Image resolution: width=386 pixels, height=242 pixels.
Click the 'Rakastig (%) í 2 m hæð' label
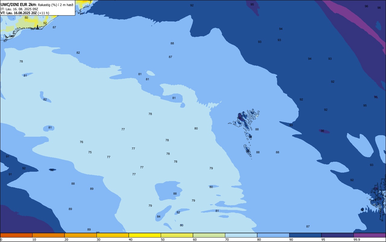[x=55, y=5]
